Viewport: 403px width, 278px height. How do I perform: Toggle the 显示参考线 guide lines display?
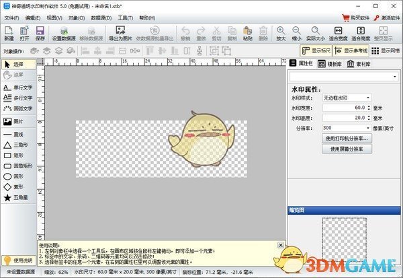click(351, 50)
